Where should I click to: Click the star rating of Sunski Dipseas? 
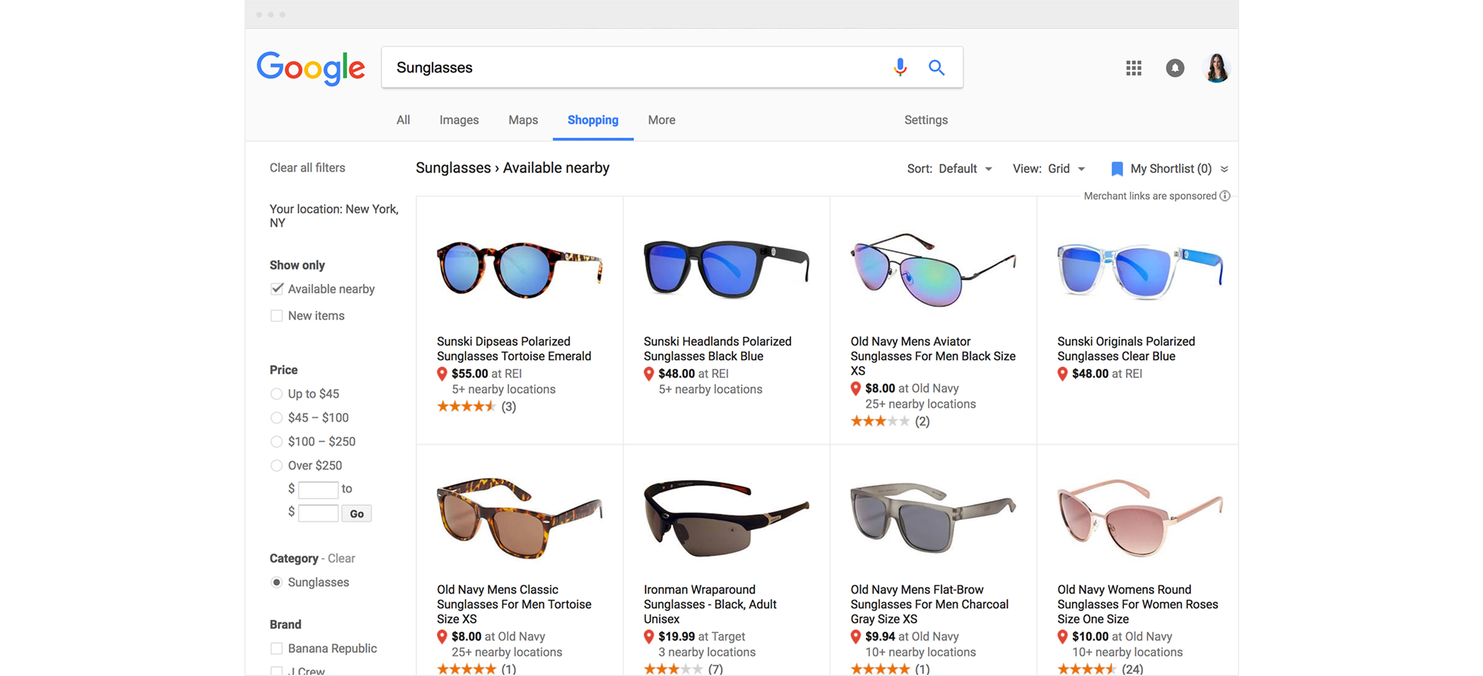pyautogui.click(x=466, y=407)
